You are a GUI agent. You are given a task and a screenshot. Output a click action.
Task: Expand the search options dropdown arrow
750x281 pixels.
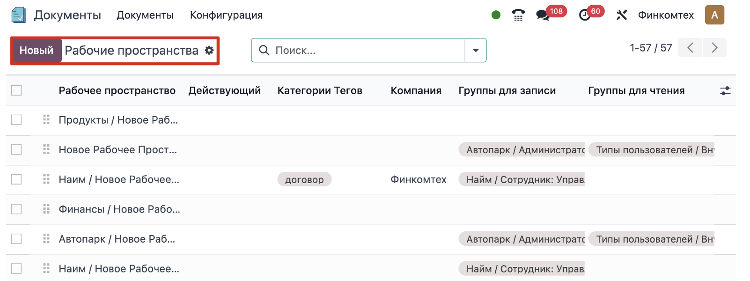click(476, 50)
